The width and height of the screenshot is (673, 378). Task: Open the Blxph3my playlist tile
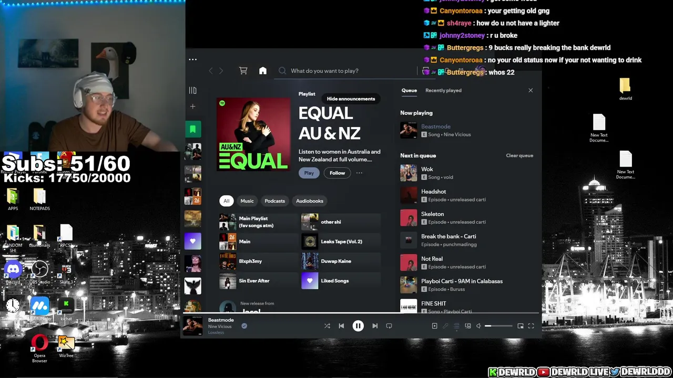point(258,261)
